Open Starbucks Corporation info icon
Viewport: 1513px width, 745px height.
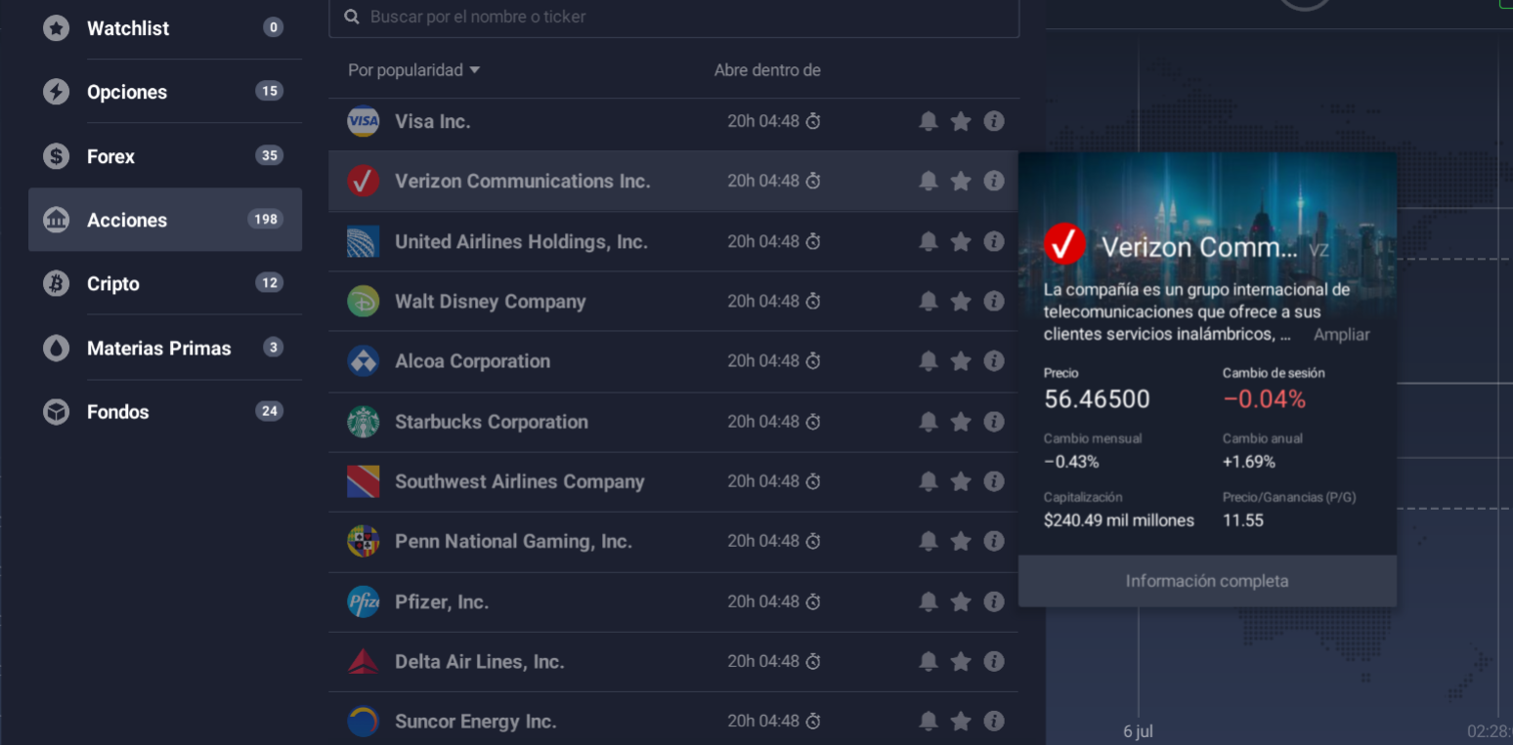994,422
